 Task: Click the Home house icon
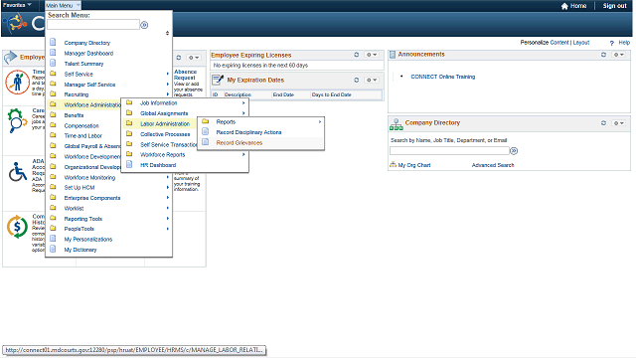click(x=564, y=6)
